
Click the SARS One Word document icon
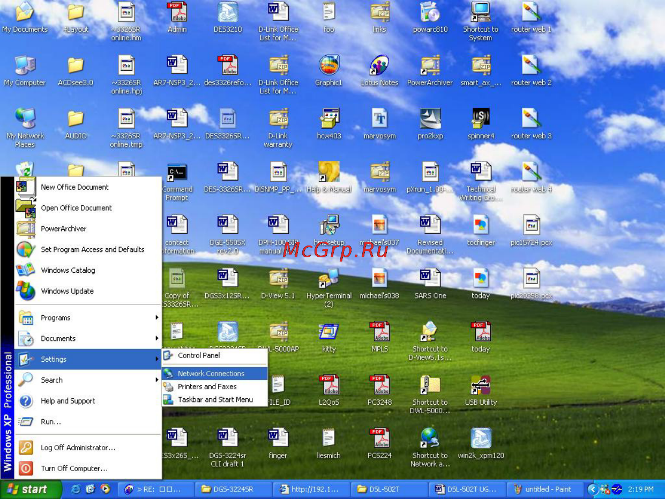pos(430,278)
